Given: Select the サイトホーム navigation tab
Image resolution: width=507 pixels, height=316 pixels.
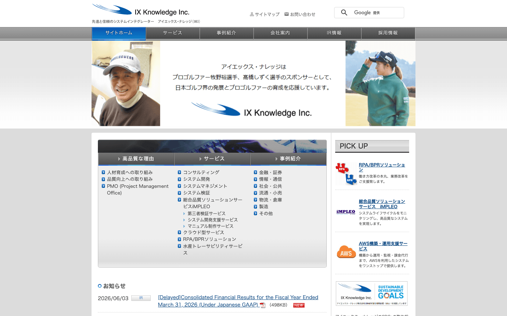Looking at the screenshot, I should (119, 33).
